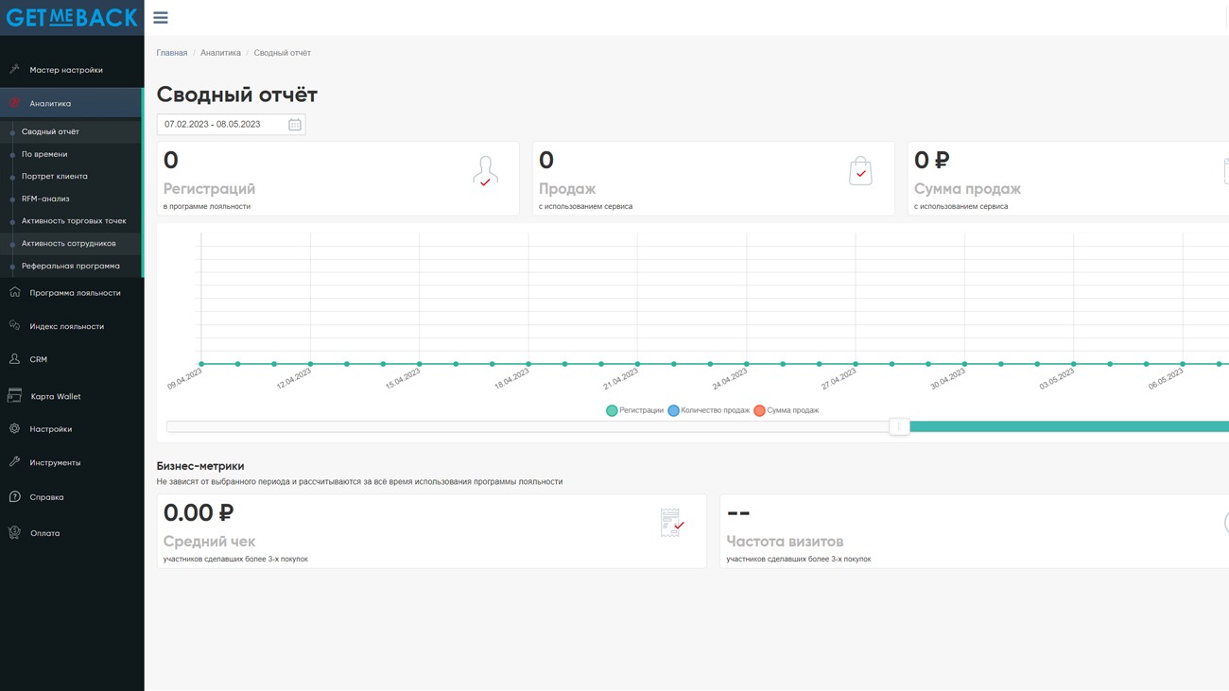
Task: Open Оплата section in sidebar
Action: 44,533
